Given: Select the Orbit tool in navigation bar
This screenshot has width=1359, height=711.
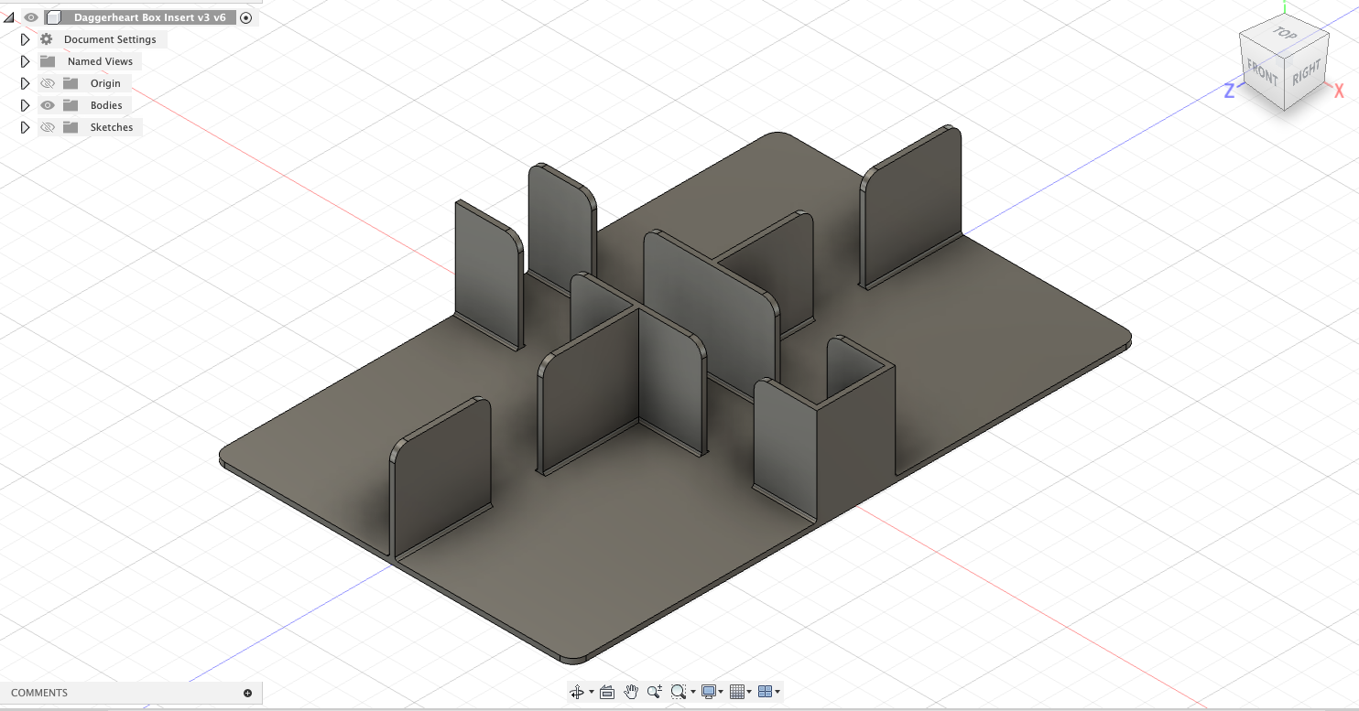Looking at the screenshot, I should 577,692.
